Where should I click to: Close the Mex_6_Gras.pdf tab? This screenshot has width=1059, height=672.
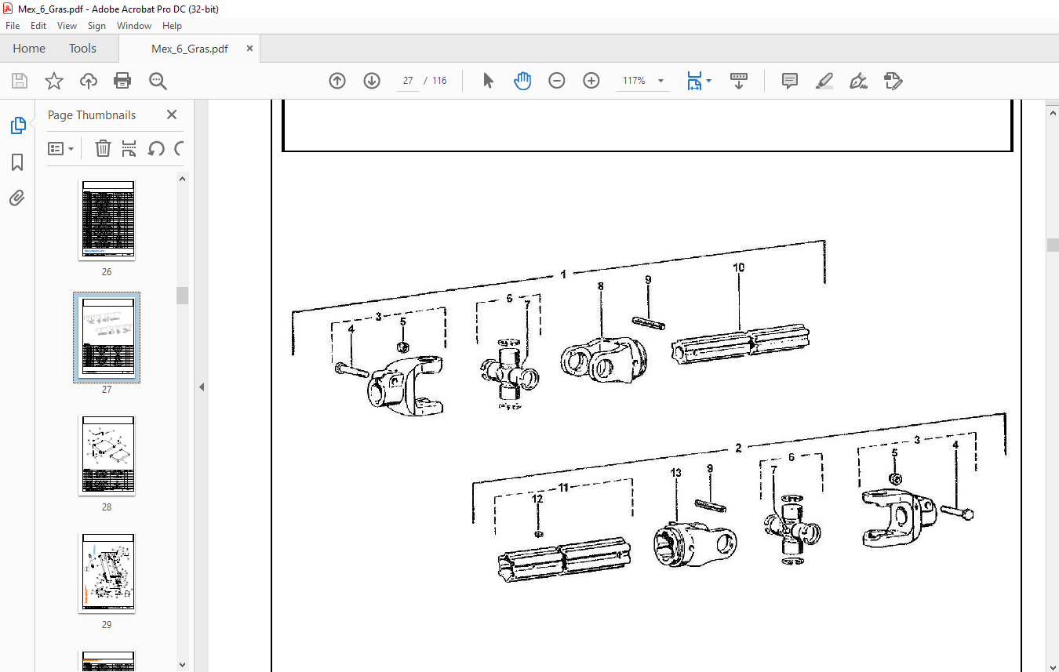pos(250,49)
